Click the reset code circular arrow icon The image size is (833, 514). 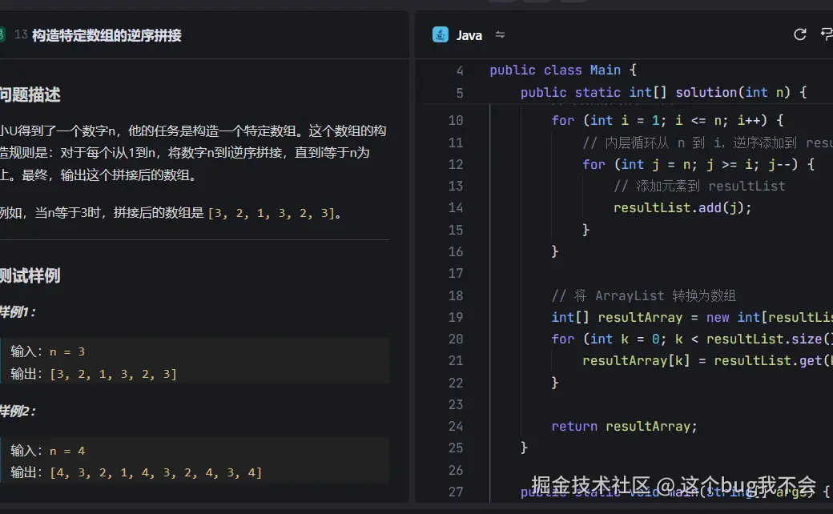(x=799, y=34)
